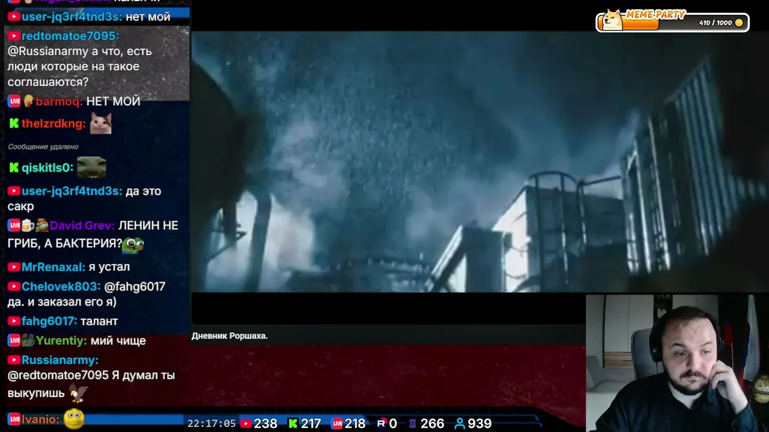Click the LIVE icon in the bottom status bar
The width and height of the screenshot is (769, 432).
point(337,424)
